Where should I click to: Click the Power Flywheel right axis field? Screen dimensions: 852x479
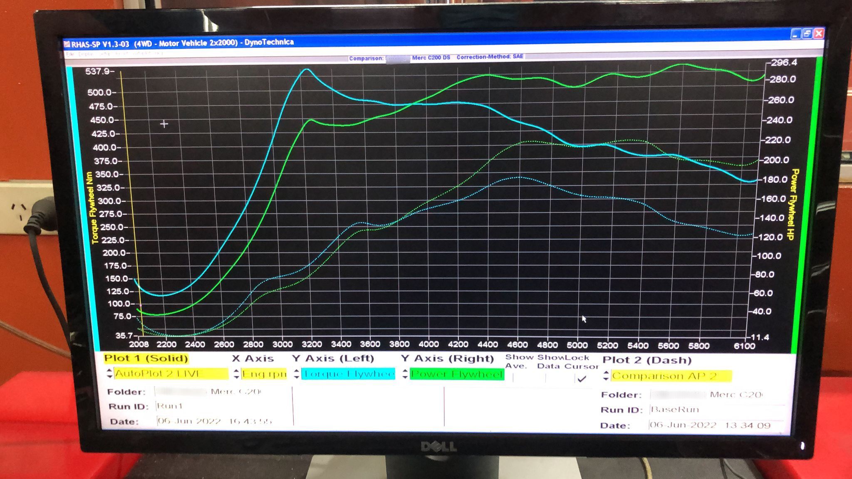coord(456,374)
